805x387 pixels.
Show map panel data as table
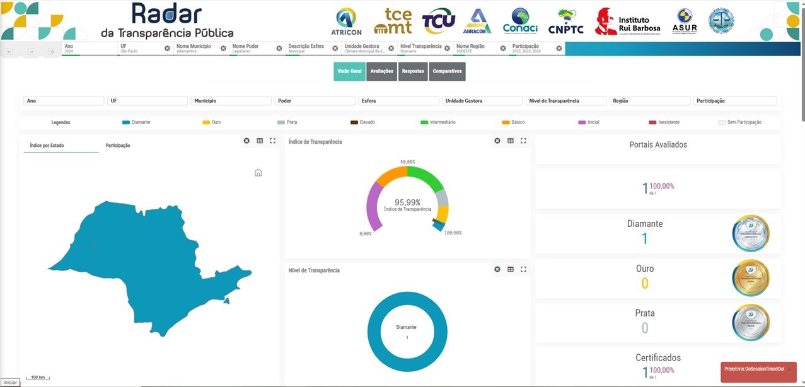pyautogui.click(x=260, y=141)
